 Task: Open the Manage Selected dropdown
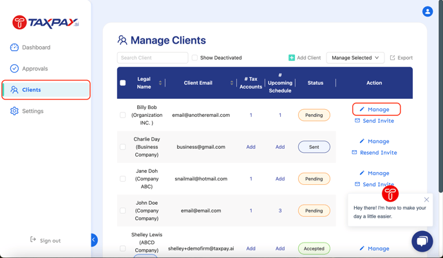point(355,58)
